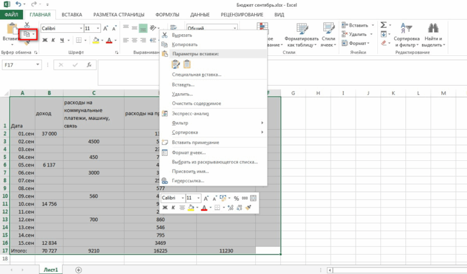Switch to the ДАННЫЕ tab
This screenshot has height=274, width=467.
point(200,14)
